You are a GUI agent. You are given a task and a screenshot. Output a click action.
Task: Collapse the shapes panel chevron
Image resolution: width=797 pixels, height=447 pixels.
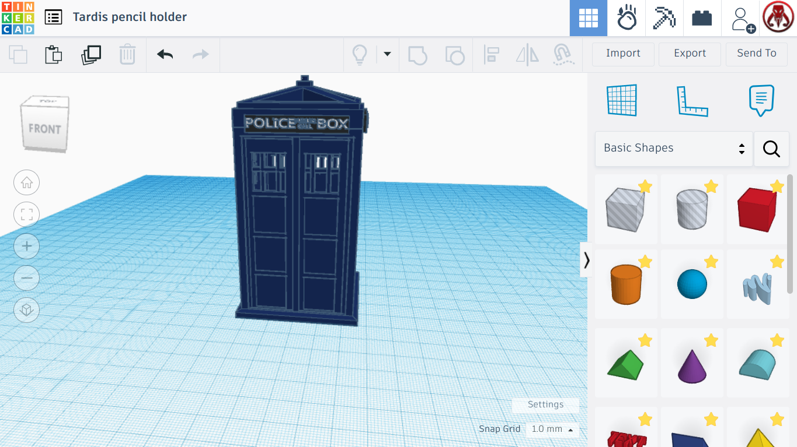tap(586, 260)
